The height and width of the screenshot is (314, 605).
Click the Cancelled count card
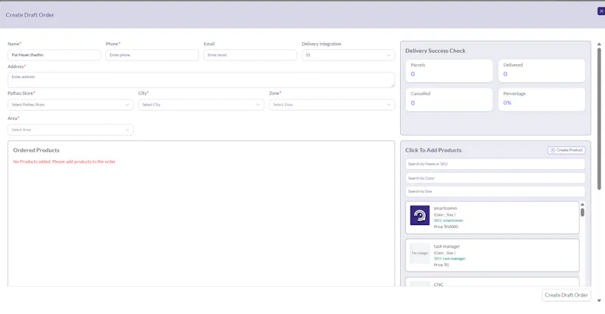(449, 100)
